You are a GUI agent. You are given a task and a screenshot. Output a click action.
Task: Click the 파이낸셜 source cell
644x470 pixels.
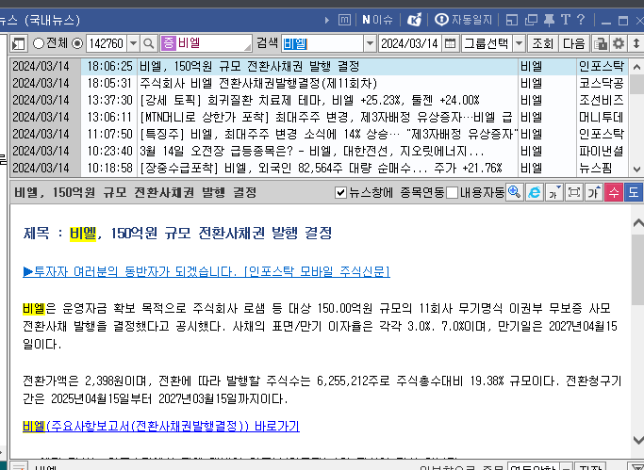602,151
